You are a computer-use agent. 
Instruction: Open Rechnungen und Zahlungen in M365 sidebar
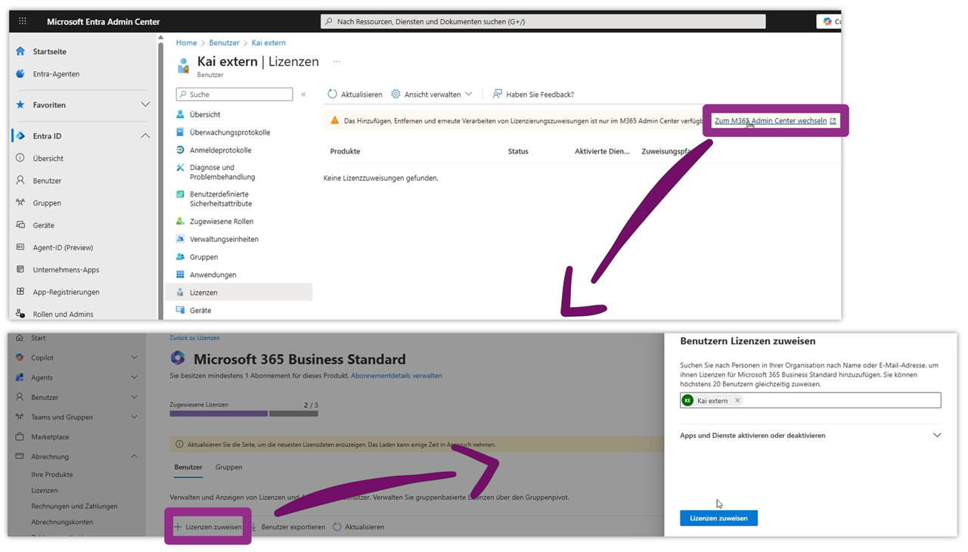coord(74,507)
